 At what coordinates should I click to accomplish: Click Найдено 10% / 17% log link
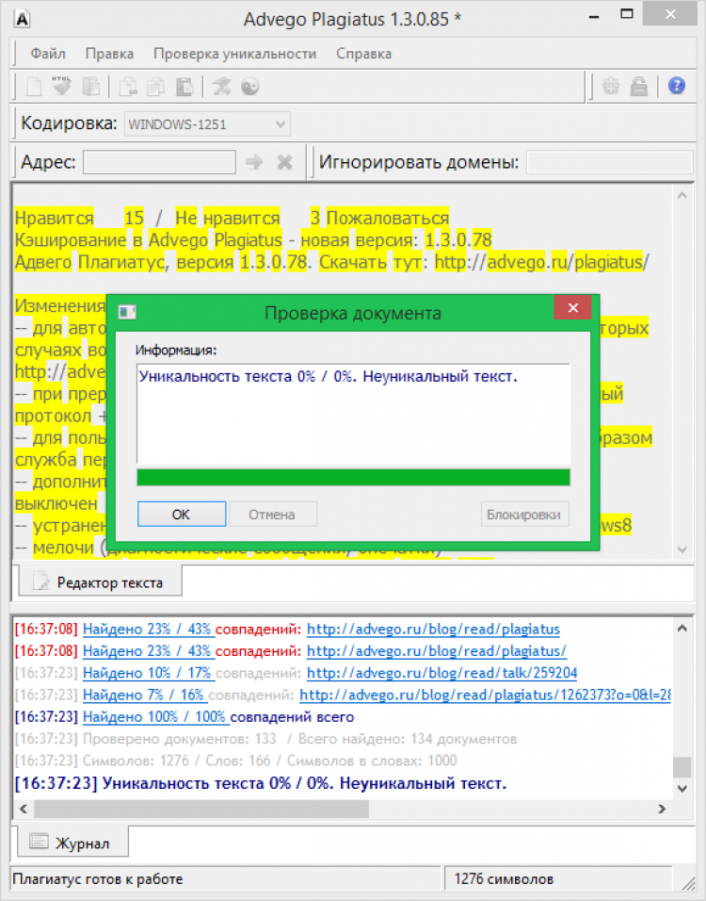pyautogui.click(x=148, y=673)
